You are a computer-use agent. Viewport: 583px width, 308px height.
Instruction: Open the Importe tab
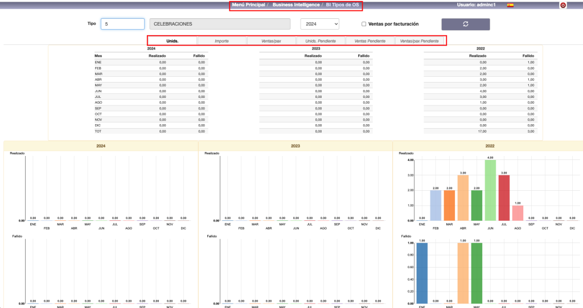[x=221, y=41]
